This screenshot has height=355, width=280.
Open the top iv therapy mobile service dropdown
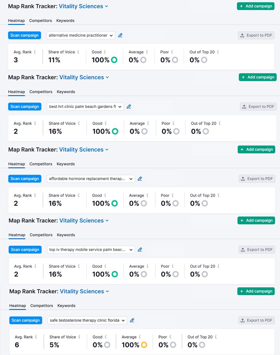(91, 250)
